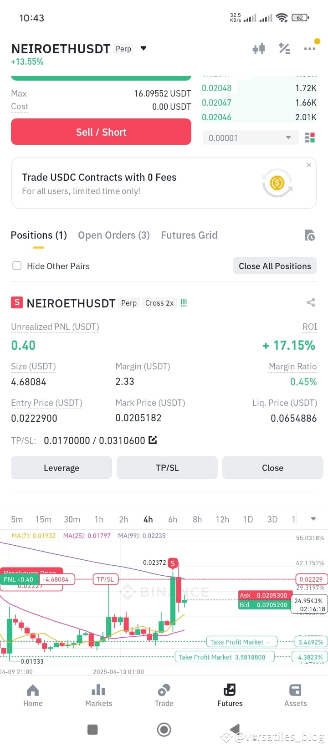Viewport: 328px width, 747px height.
Task: Tap the order book layout icon
Action: pyautogui.click(x=310, y=138)
